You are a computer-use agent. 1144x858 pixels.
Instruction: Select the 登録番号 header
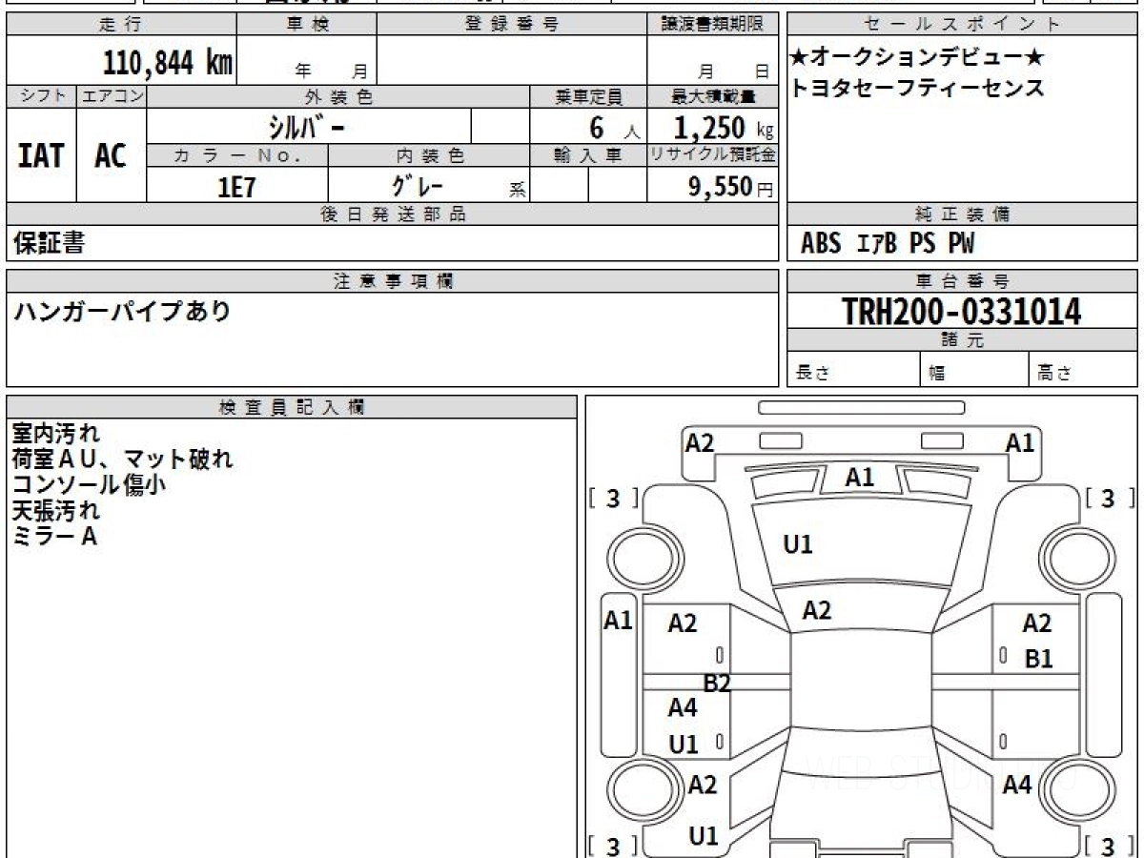(512, 25)
